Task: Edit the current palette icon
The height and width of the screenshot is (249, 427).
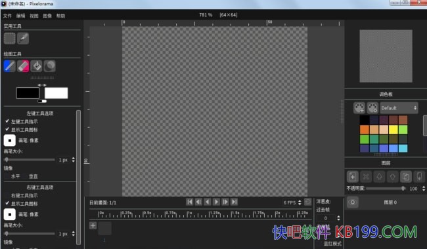Action: [x=372, y=108]
